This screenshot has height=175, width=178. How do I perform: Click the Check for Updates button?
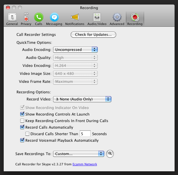(93, 35)
